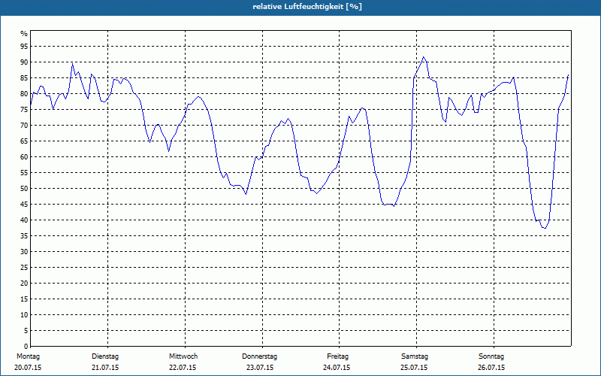
Task: Click the date '26.07.15'
Action: 491,368
